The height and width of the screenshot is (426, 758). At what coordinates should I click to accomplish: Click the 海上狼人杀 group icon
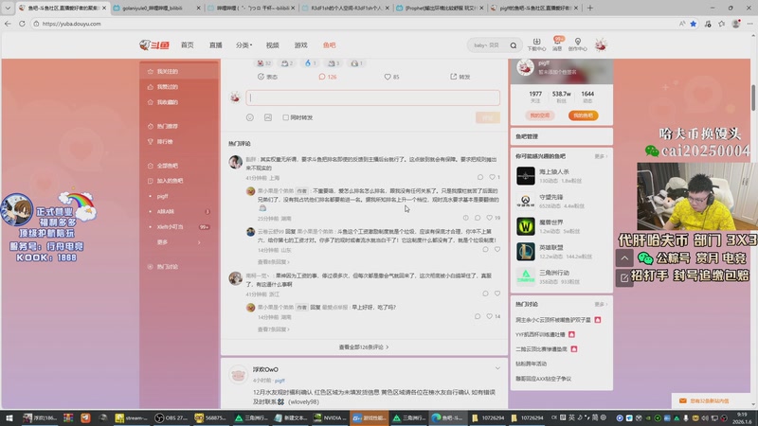[x=526, y=176]
